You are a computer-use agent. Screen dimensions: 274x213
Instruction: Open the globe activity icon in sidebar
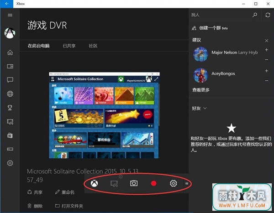click(10, 94)
